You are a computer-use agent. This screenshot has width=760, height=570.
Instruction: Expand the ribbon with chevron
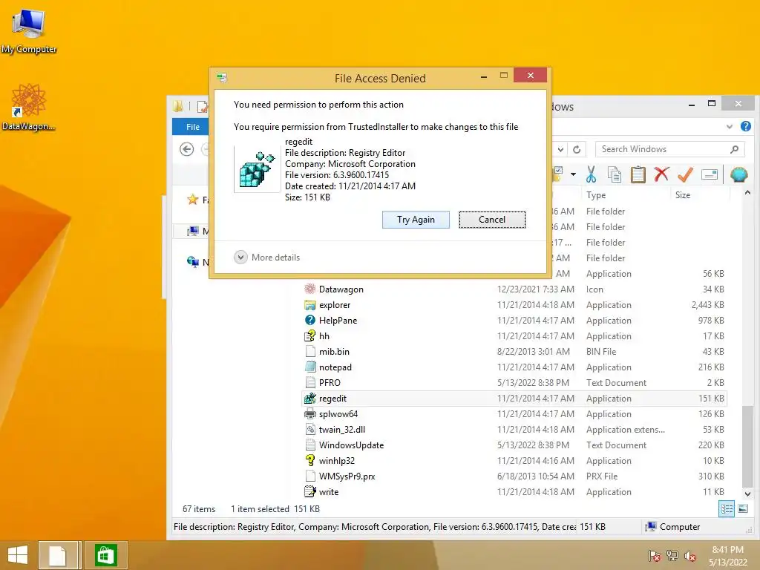tap(730, 126)
